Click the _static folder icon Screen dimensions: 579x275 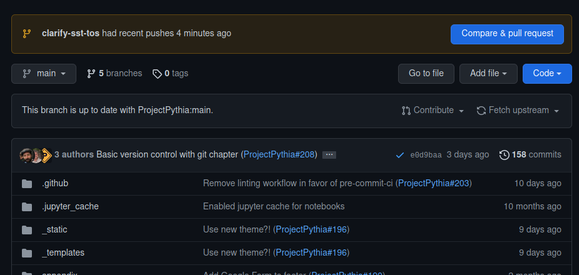point(27,230)
